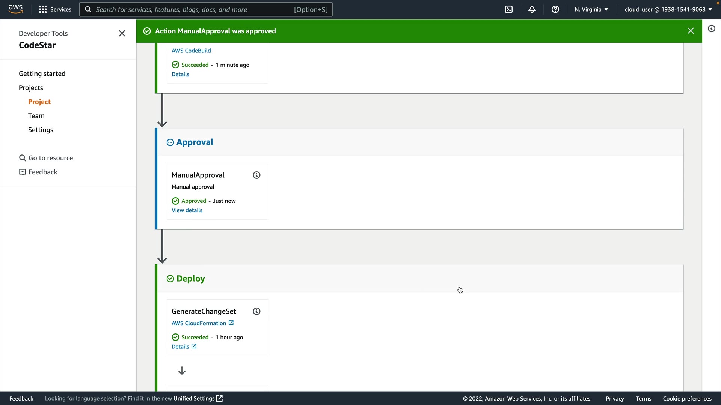The image size is (721, 405).
Task: Click View details under ManualApproval
Action: point(187,210)
